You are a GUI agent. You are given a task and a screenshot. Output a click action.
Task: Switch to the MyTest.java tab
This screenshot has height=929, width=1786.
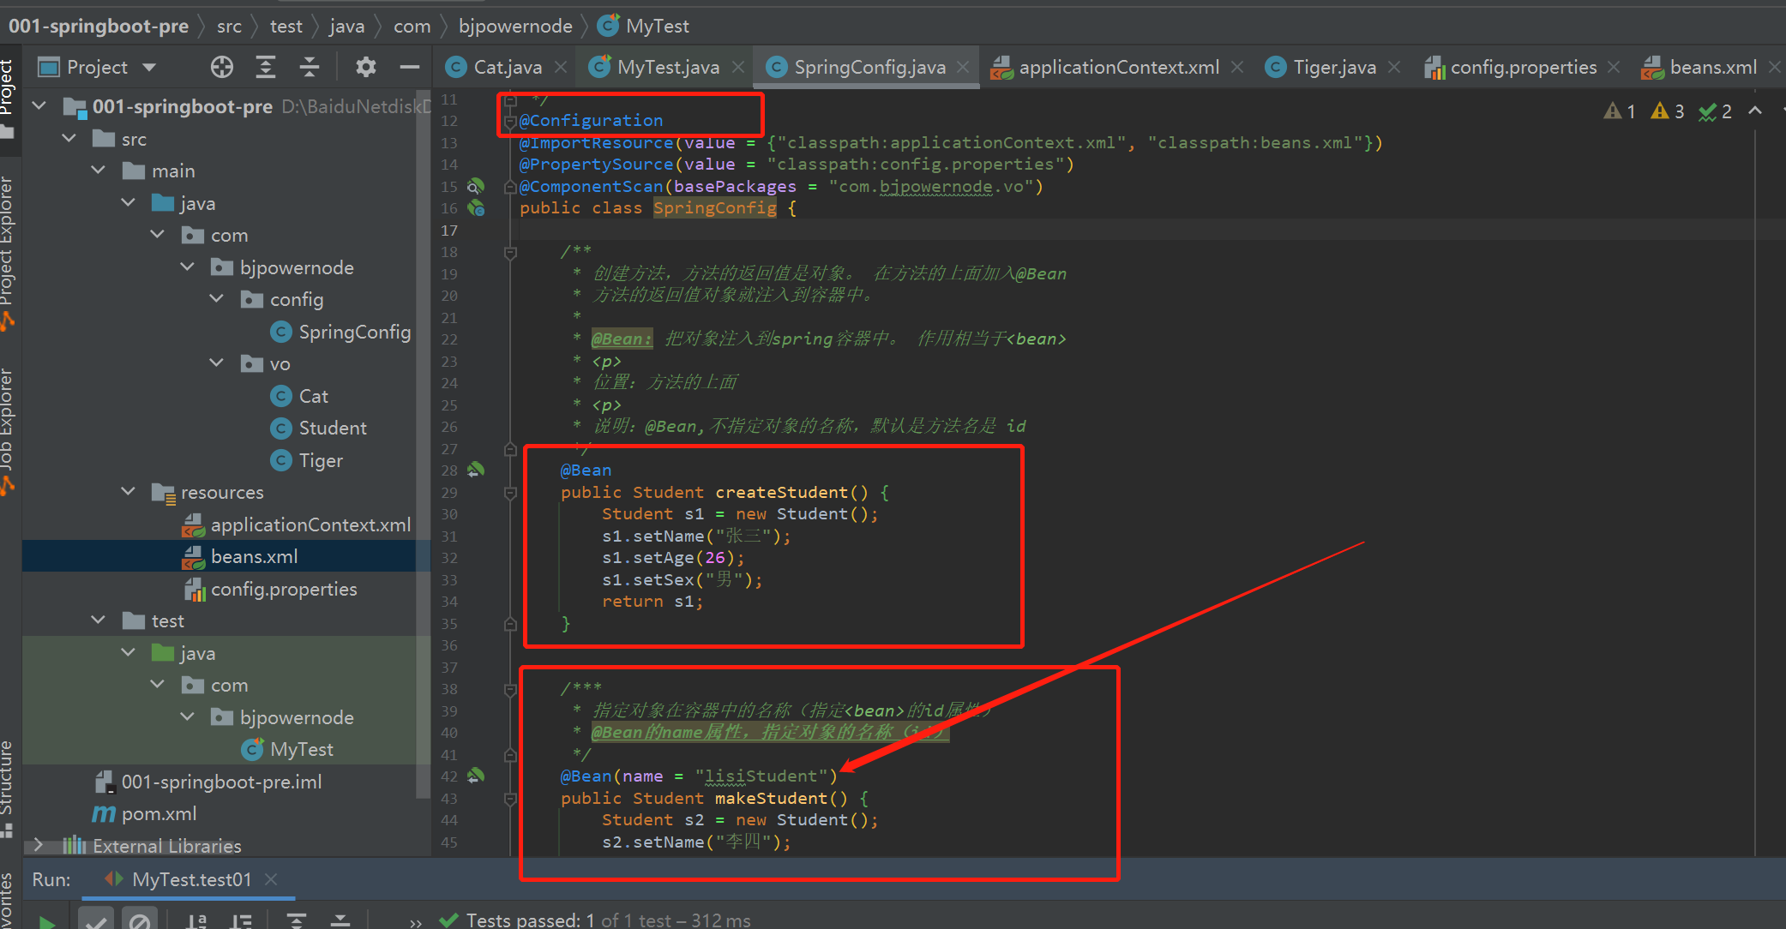tap(667, 67)
